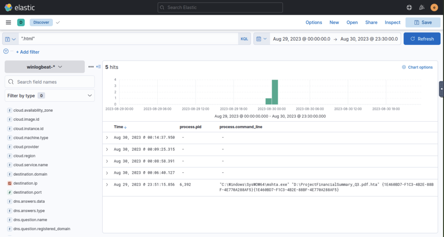This screenshot has height=237, width=444.
Task: Click the filter options icon
Action: (6, 51)
